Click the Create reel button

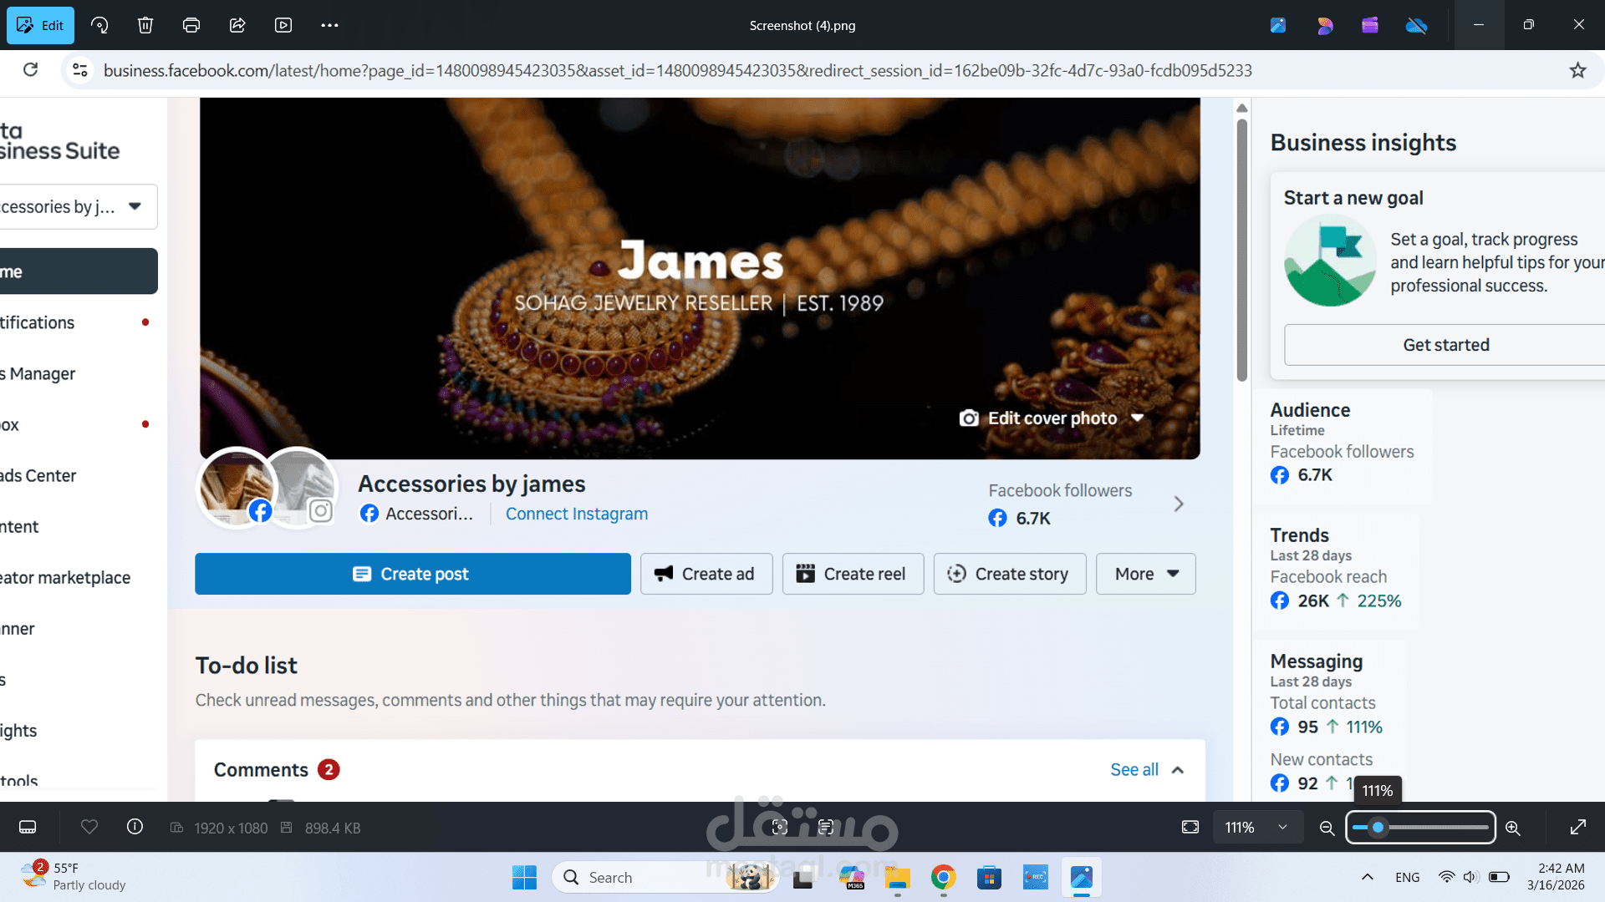pyautogui.click(x=853, y=574)
